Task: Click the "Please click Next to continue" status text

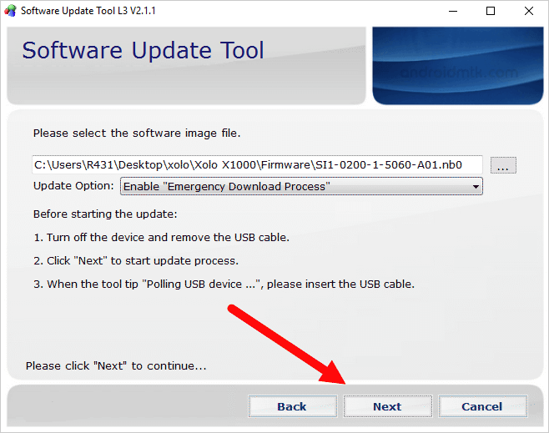Action: coord(116,365)
